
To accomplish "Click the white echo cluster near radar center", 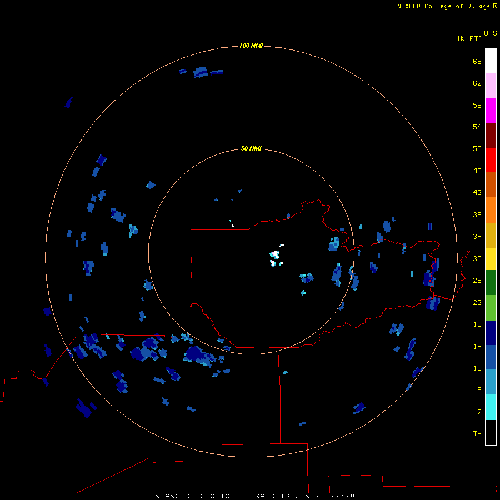I will tap(274, 254).
